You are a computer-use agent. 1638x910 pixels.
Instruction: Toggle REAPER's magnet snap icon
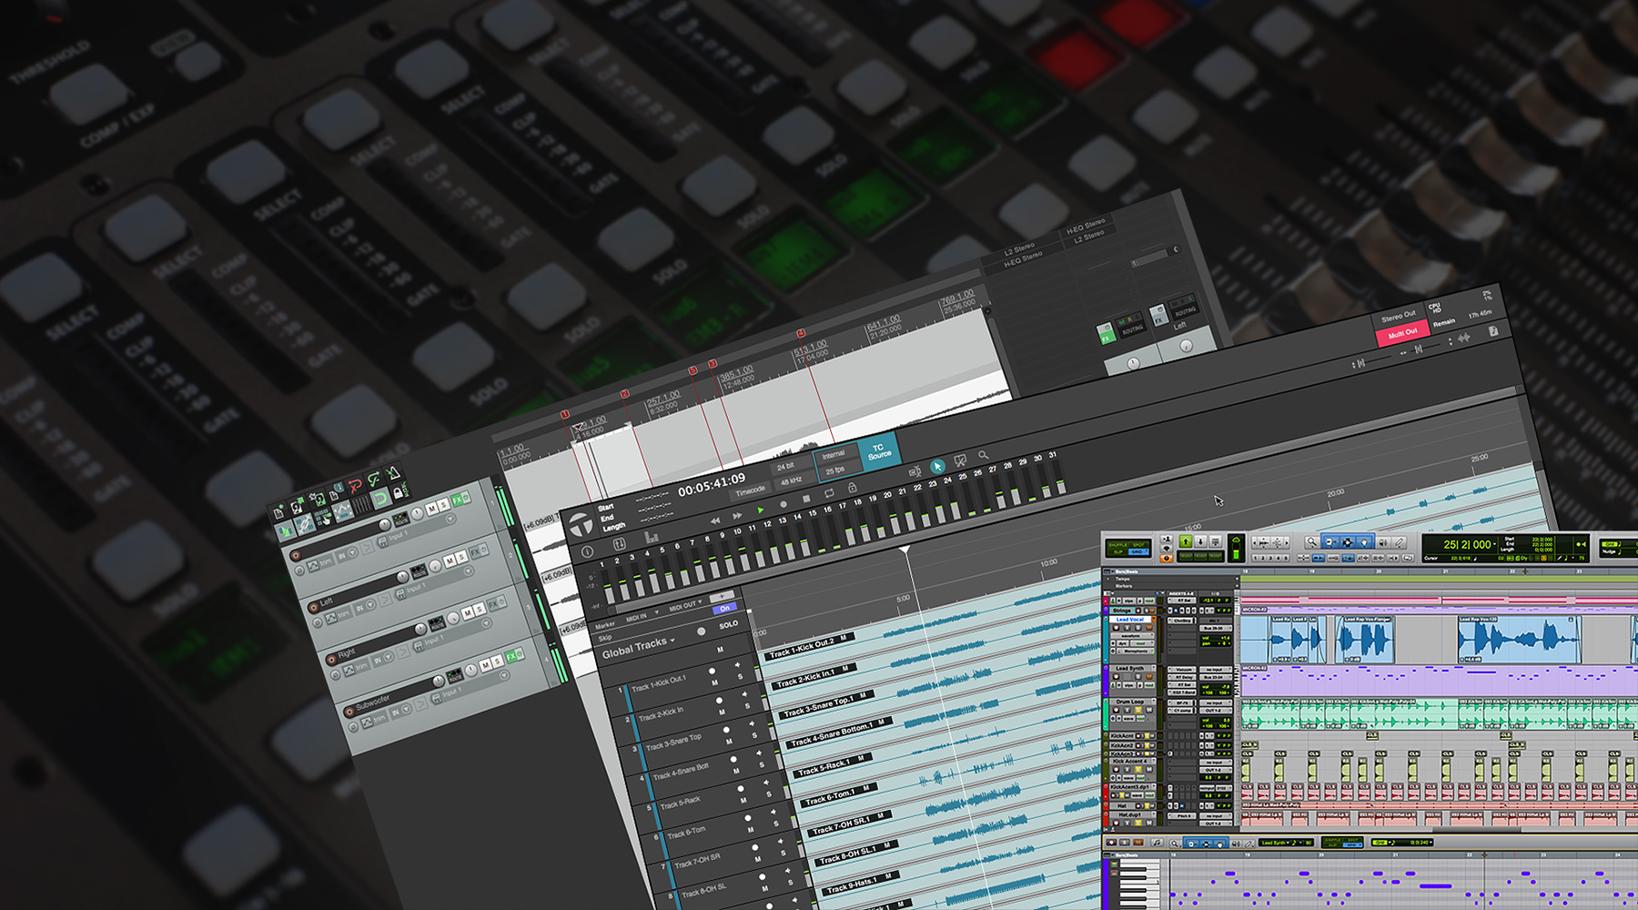pyautogui.click(x=380, y=499)
